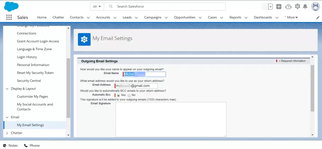Viewport: 322px width, 149px height.
Task: Open the More navigation menu
Action: click(x=291, y=17)
